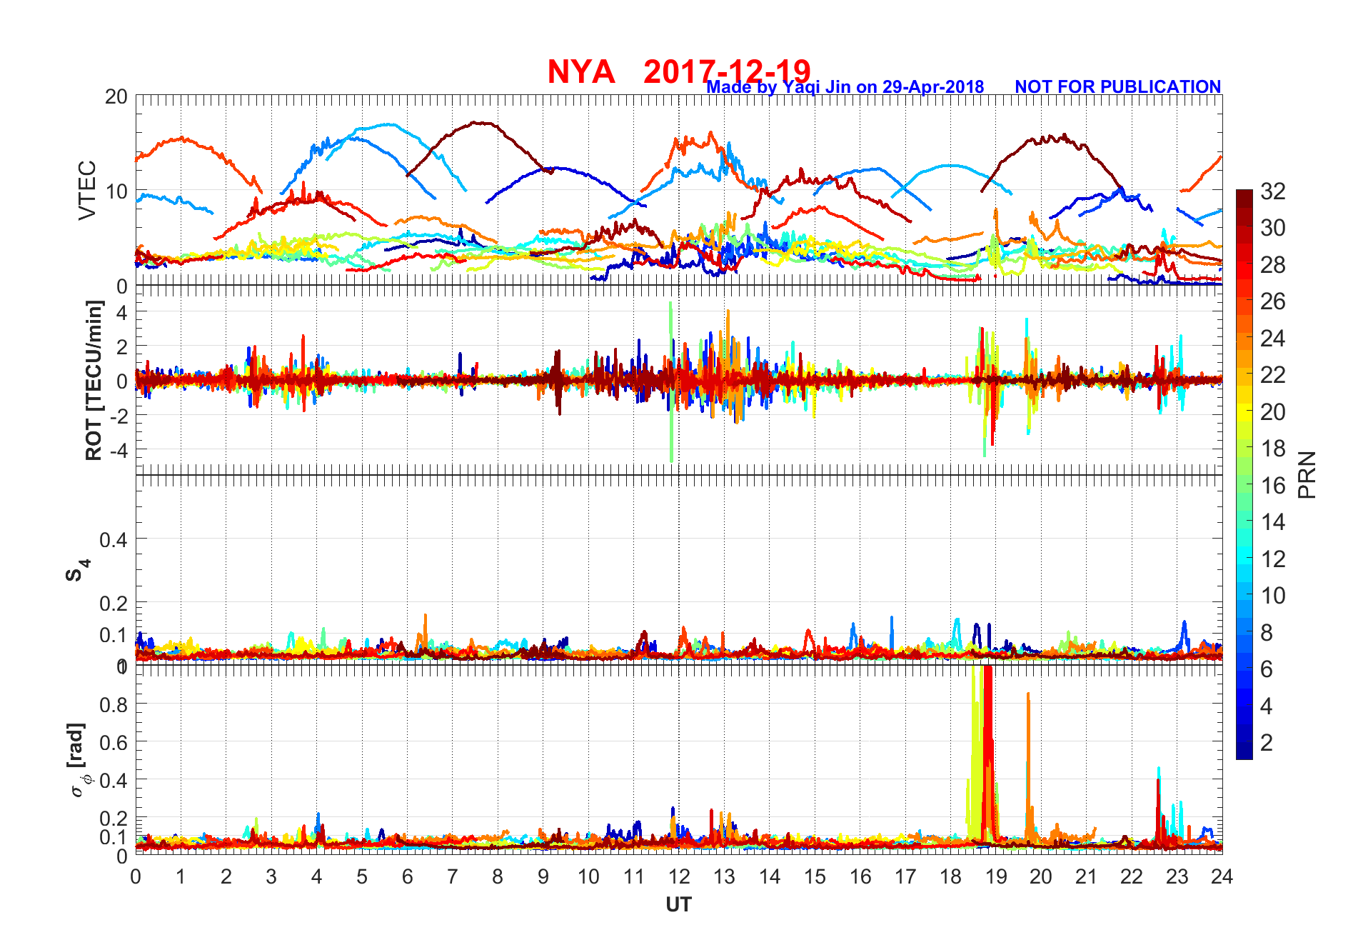
Task: Click the S4 y-axis label
Action: coord(76,571)
